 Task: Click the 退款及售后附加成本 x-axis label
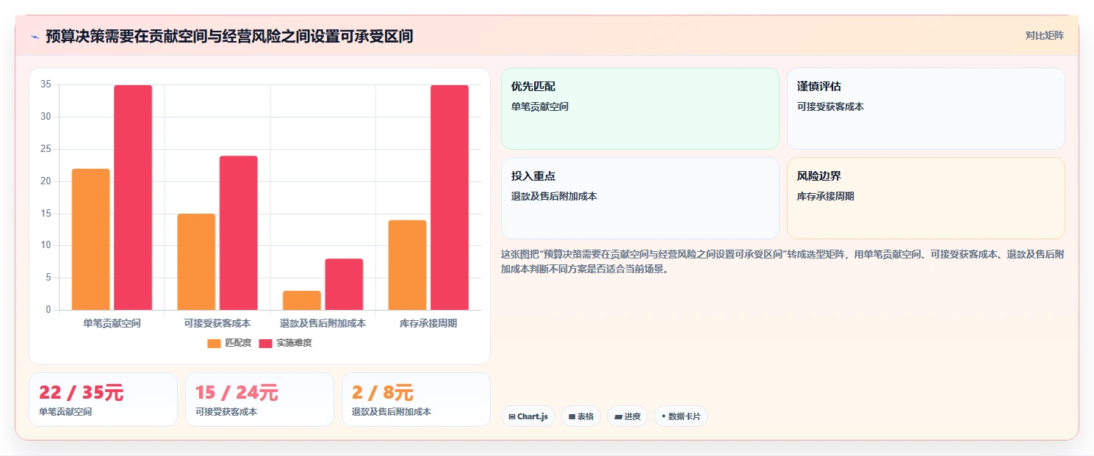tap(323, 323)
